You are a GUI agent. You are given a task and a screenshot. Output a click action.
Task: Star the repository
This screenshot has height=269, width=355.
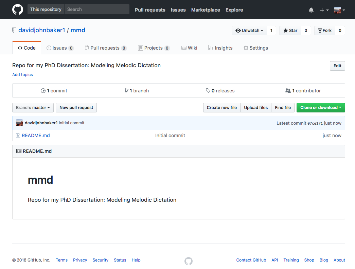tap(290, 31)
